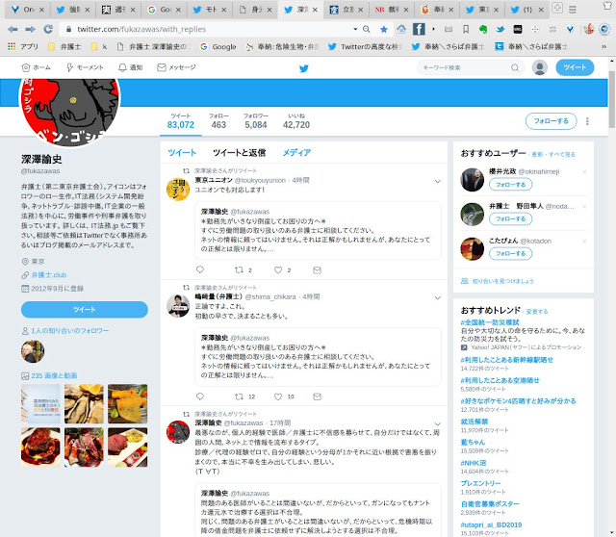Expand the 嶋﨑量 tweet dropdown chevron

(x=437, y=298)
